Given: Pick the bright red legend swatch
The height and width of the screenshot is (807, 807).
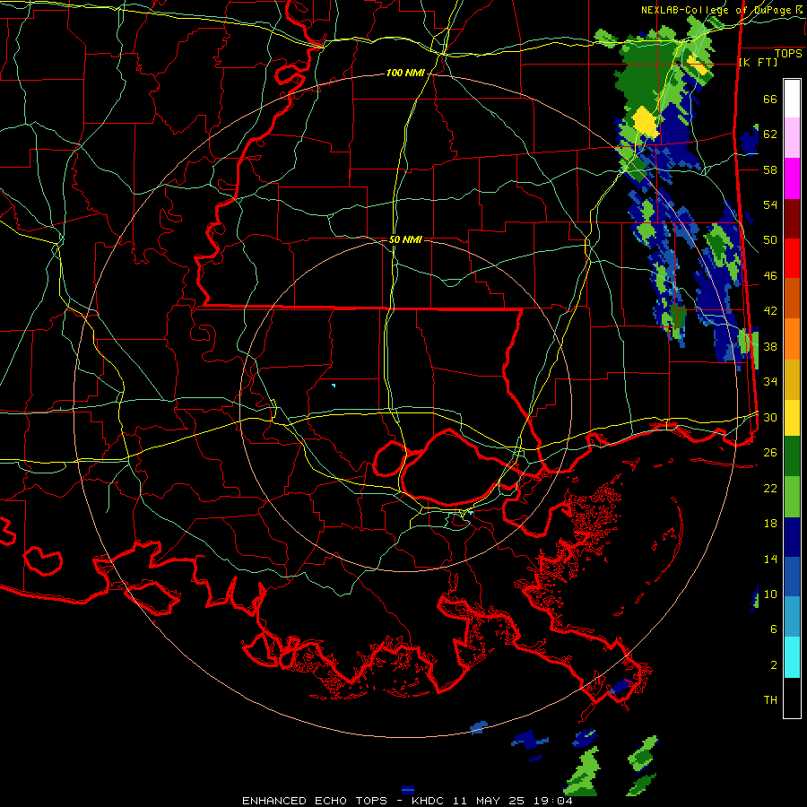Looking at the screenshot, I should click(x=792, y=259).
